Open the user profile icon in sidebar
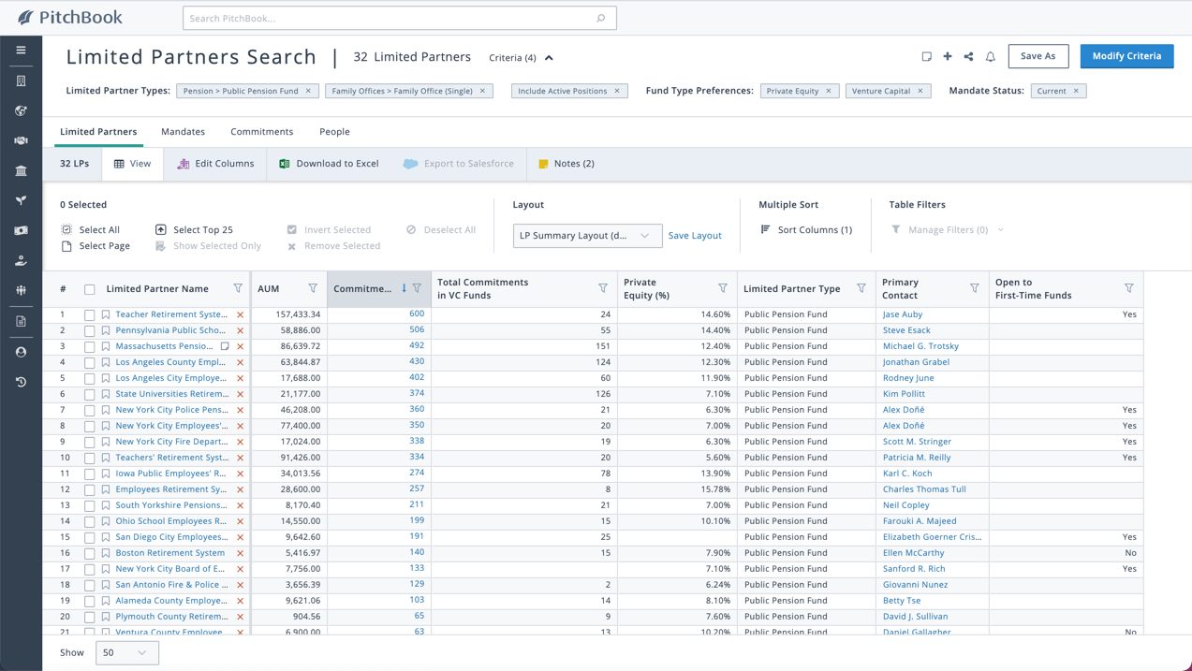Viewport: 1192px width, 671px height. (x=21, y=352)
